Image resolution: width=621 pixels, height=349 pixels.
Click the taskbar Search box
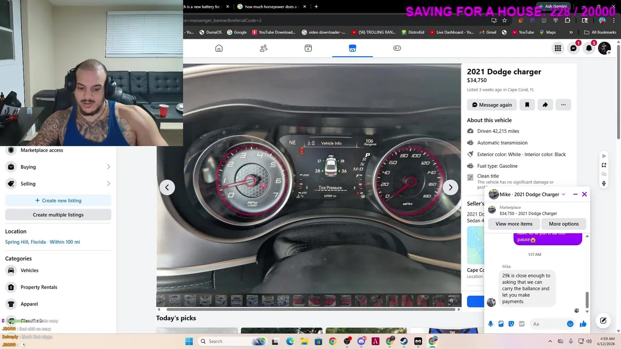pyautogui.click(x=233, y=341)
